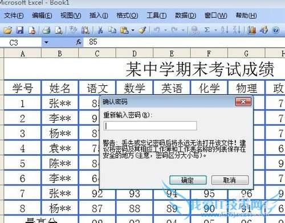Click the name cell 陈**

click(60, 163)
